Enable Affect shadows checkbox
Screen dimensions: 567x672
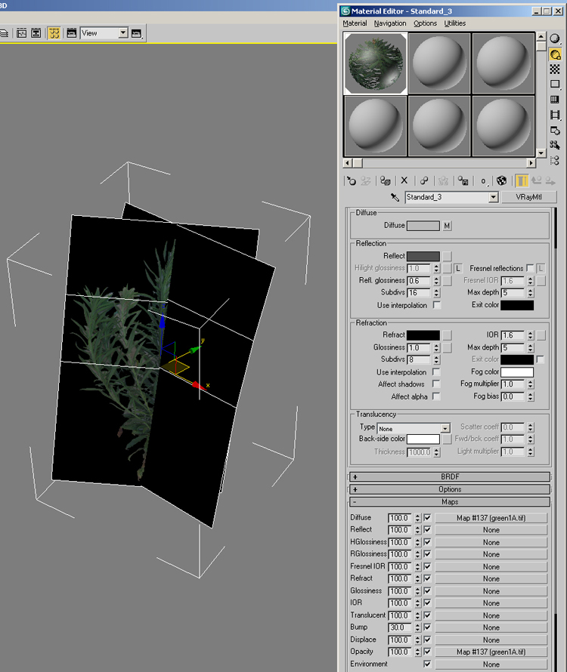point(436,384)
